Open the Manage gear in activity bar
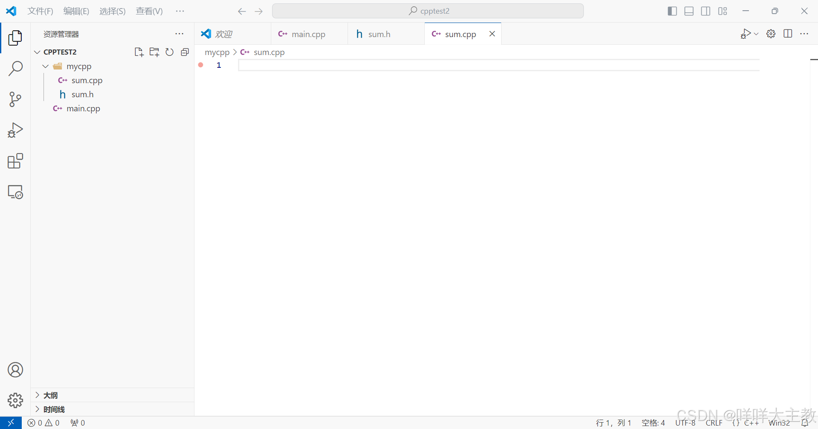 pos(15,400)
